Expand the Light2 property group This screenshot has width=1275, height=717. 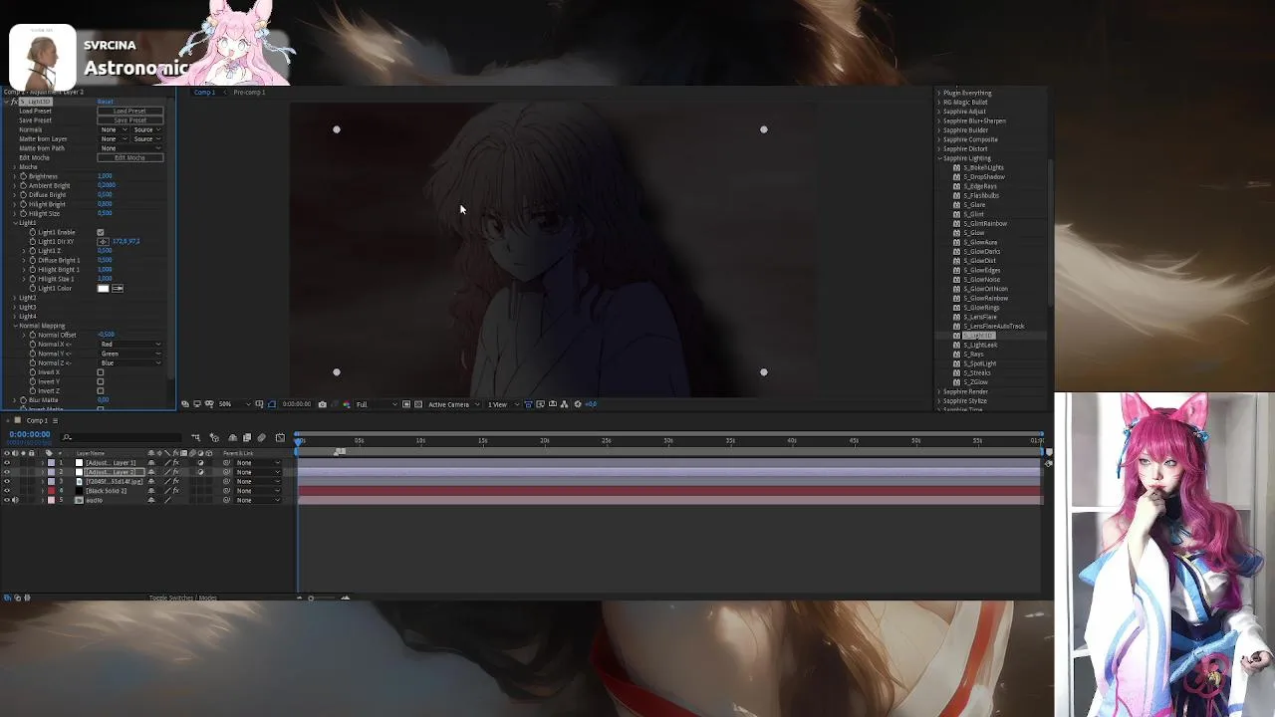(16, 298)
